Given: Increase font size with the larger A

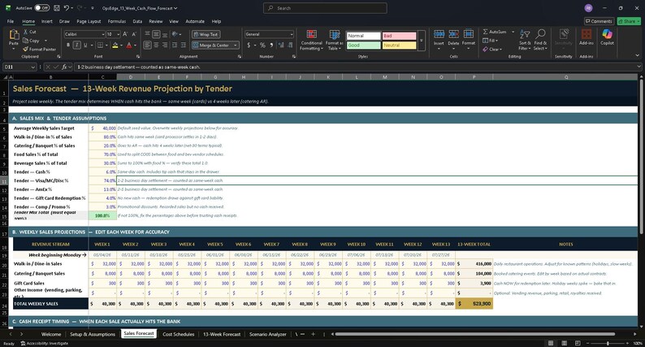Looking at the screenshot, I should pos(125,34).
